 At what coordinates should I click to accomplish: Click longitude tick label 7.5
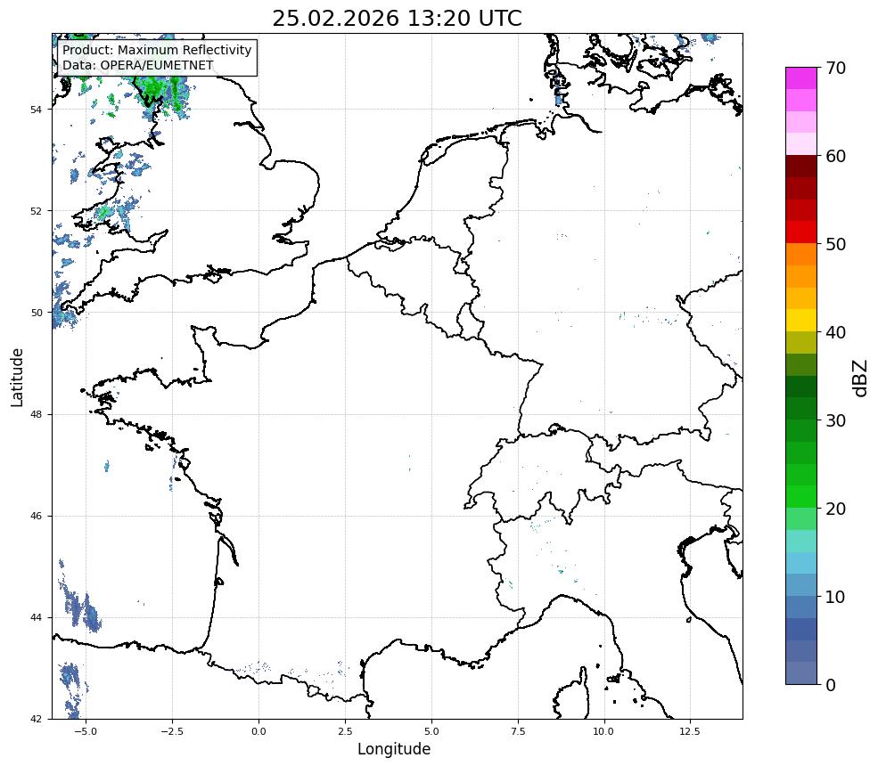[x=518, y=731]
